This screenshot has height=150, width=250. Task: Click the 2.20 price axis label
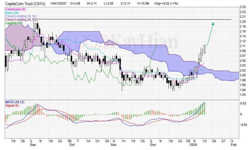coord(243,22)
